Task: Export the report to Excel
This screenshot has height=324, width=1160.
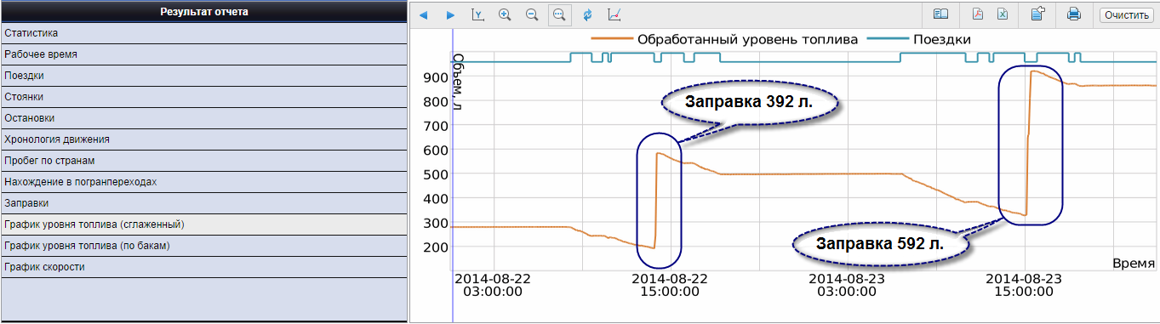Action: point(1003,14)
